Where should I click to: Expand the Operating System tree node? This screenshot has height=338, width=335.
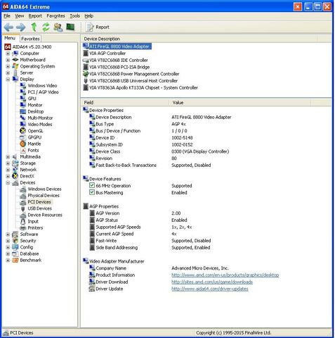8,66
